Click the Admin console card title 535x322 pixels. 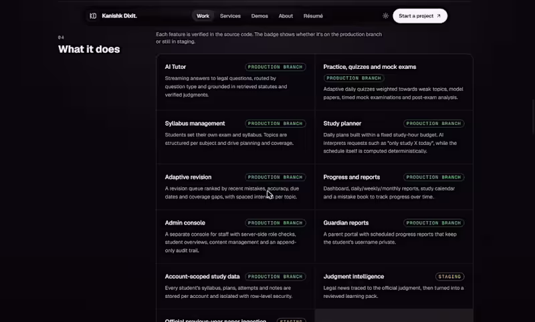tap(185, 223)
